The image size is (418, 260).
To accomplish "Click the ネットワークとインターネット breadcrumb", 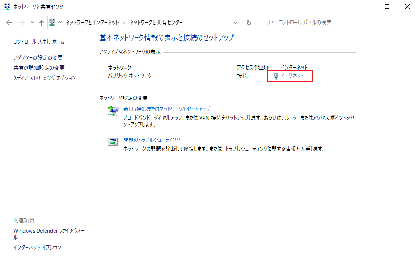I will tap(93, 23).
